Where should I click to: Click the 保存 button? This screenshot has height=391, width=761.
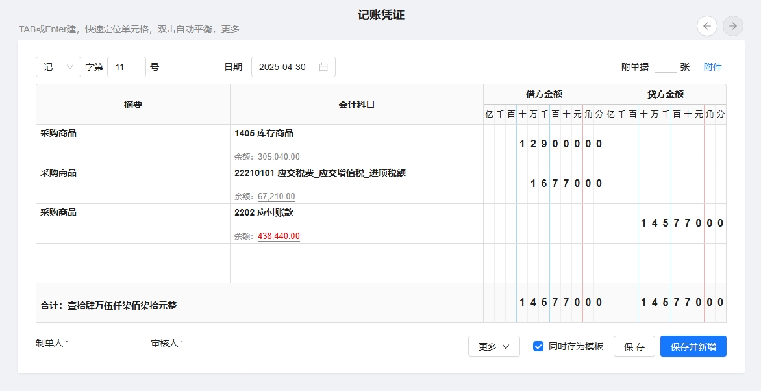click(x=634, y=346)
